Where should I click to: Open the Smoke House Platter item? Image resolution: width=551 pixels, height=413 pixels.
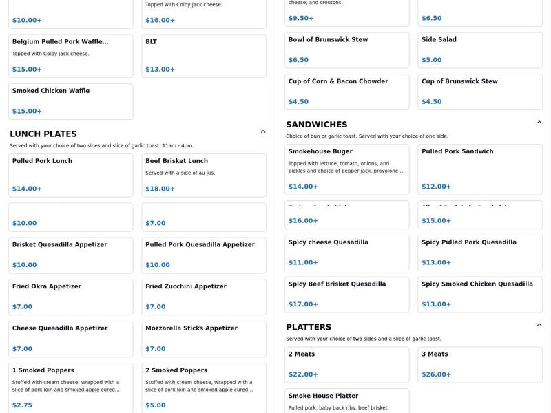tap(346, 401)
